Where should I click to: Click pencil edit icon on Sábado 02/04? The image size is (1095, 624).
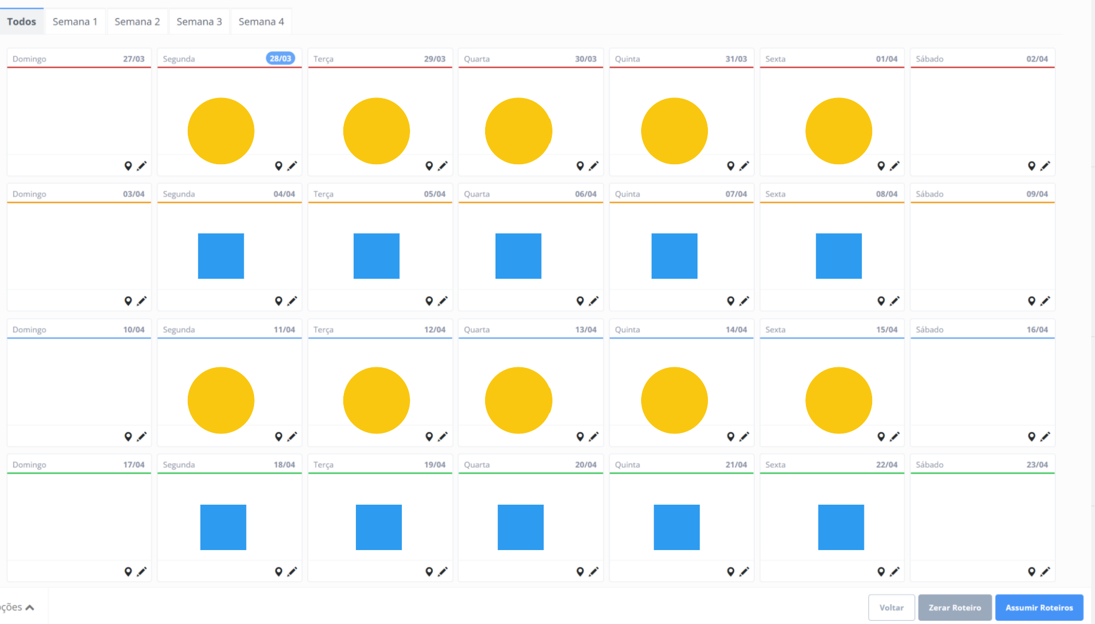point(1045,166)
